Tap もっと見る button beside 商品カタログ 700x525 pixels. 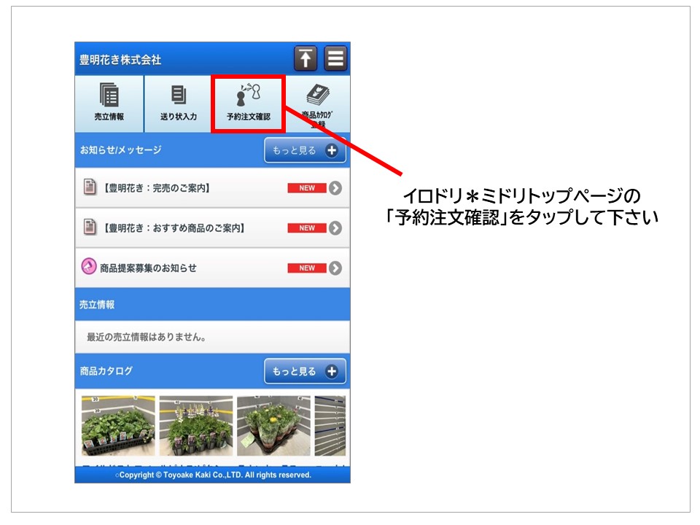tap(305, 371)
